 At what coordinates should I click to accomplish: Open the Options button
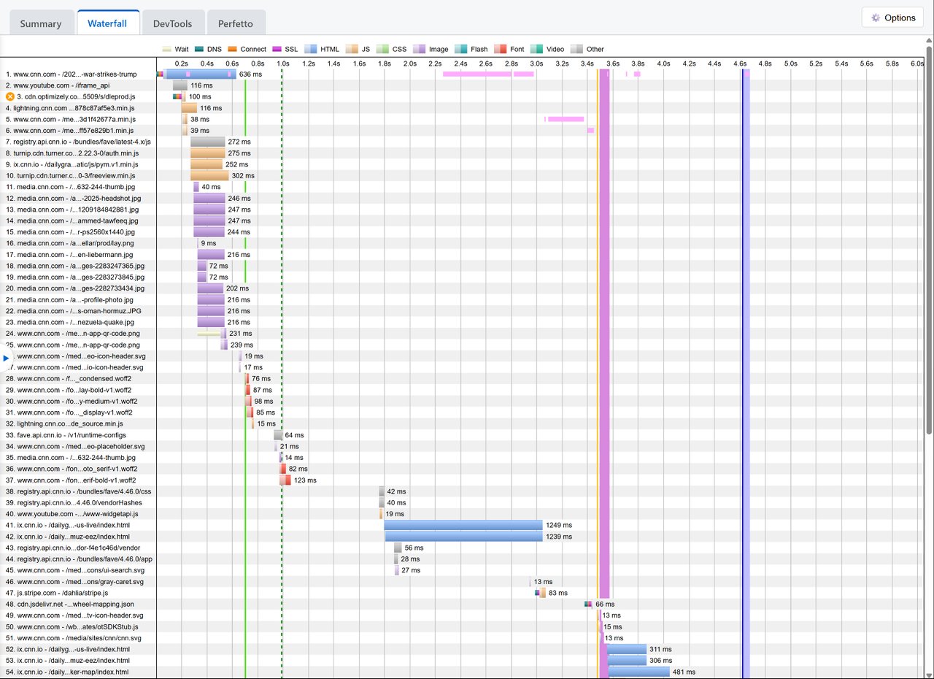click(892, 18)
